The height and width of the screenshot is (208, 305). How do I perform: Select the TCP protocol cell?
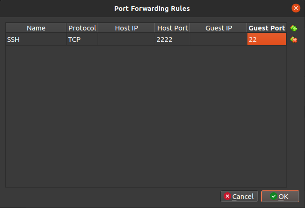82,40
